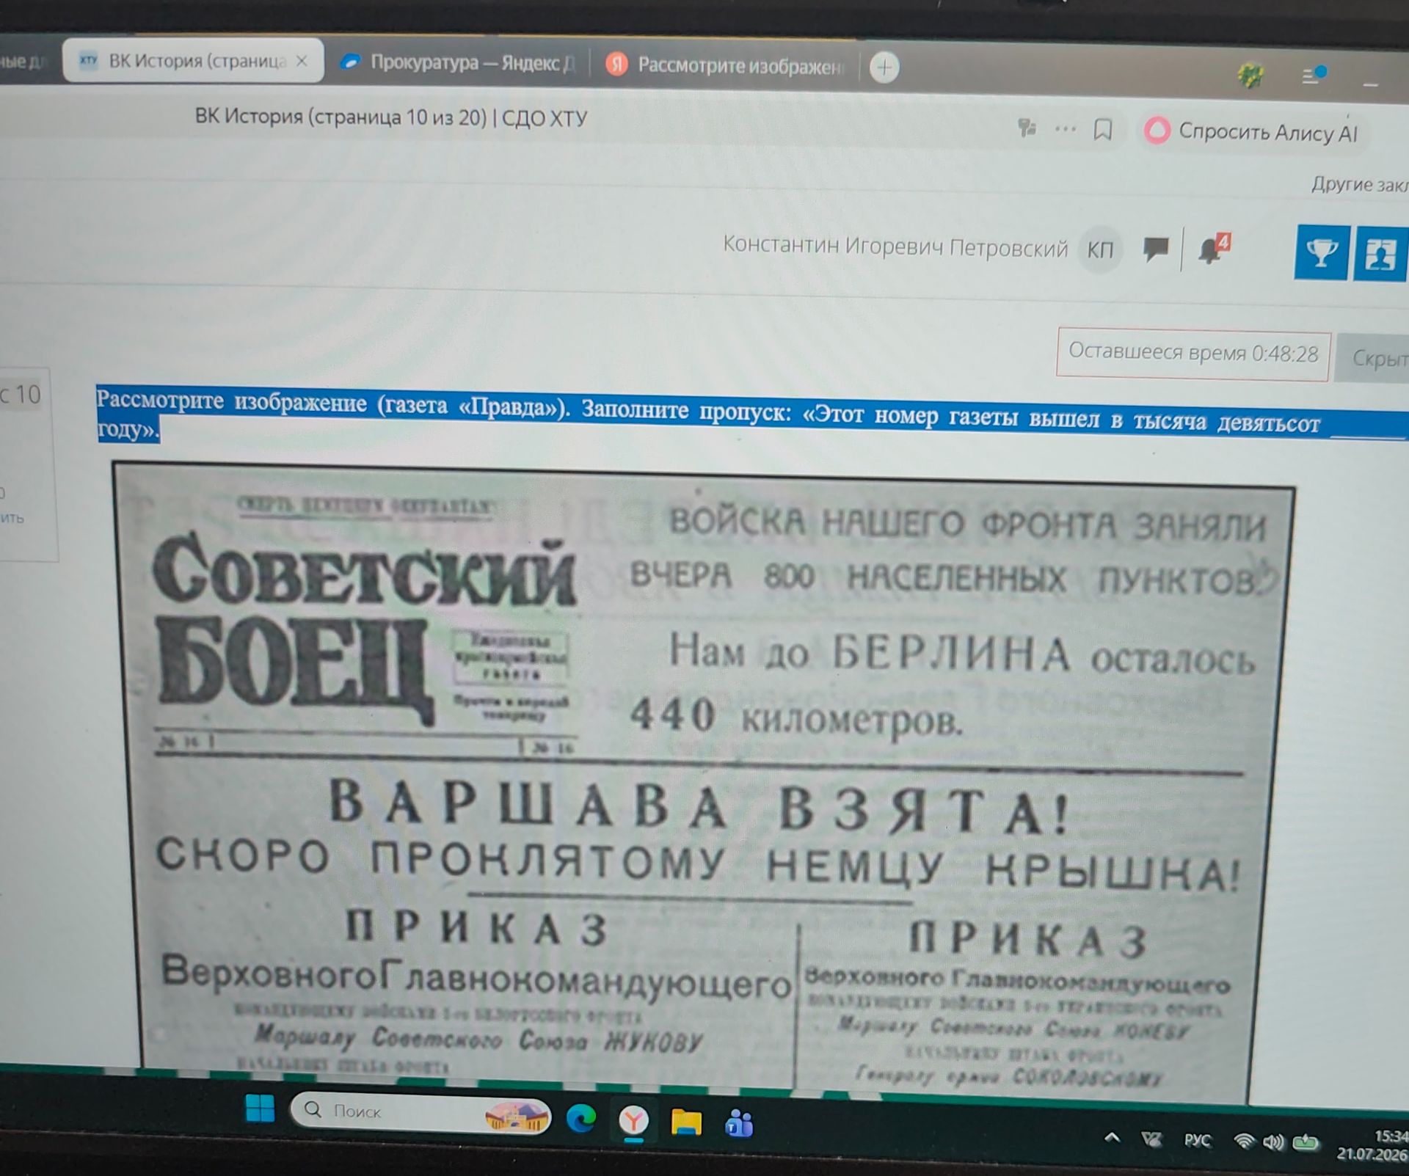Open the messages chat bubble icon

(1156, 249)
